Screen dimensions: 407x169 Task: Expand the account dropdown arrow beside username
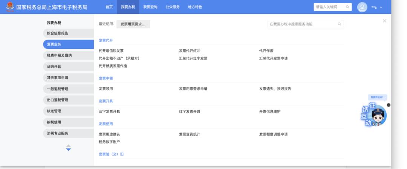point(381,7)
